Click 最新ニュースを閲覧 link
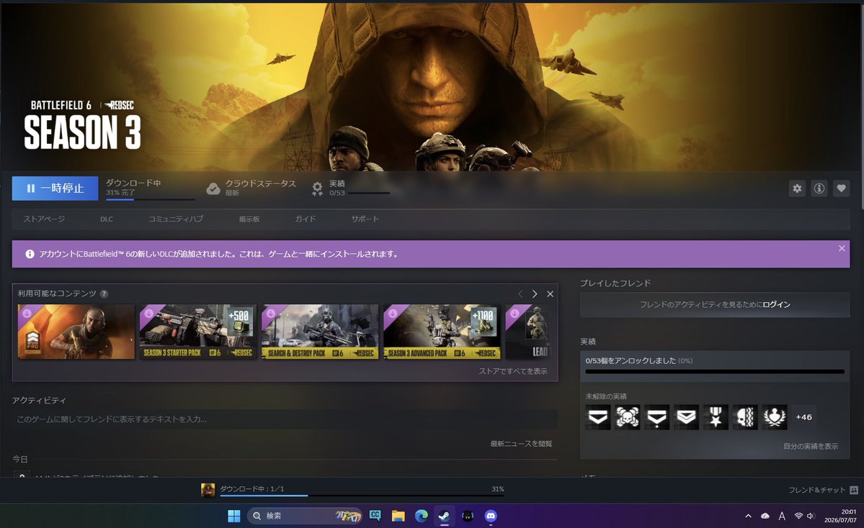 [x=521, y=444]
